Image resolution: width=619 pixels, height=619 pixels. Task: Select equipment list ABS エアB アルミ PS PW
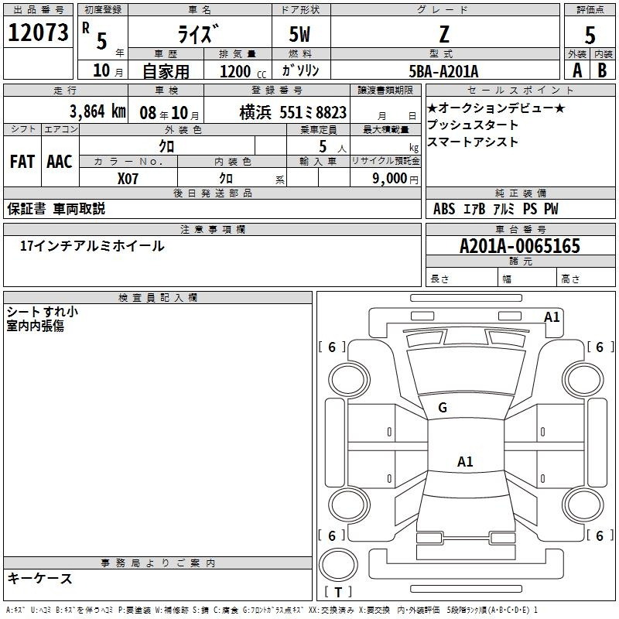pos(496,209)
